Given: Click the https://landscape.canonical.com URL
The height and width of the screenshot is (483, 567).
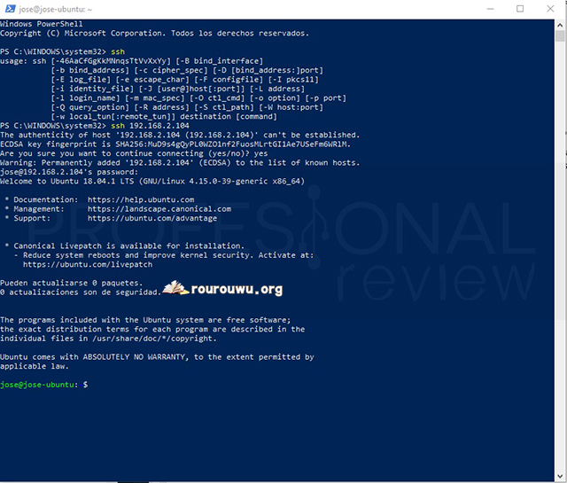Looking at the screenshot, I should click(159, 209).
